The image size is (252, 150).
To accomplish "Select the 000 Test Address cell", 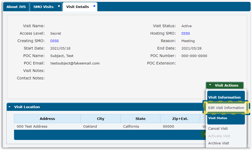I will coord(47,126).
